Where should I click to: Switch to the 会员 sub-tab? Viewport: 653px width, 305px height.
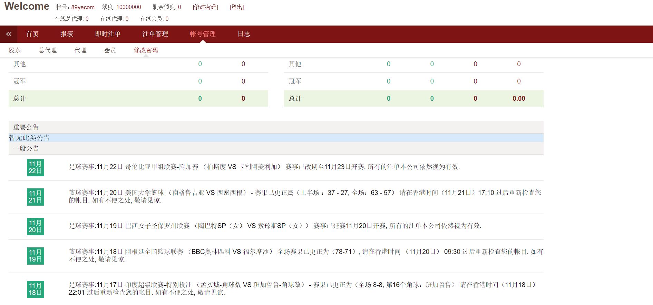point(110,50)
